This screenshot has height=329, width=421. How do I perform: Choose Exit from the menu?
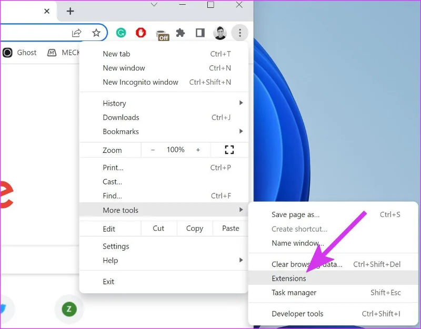[x=164, y=282]
